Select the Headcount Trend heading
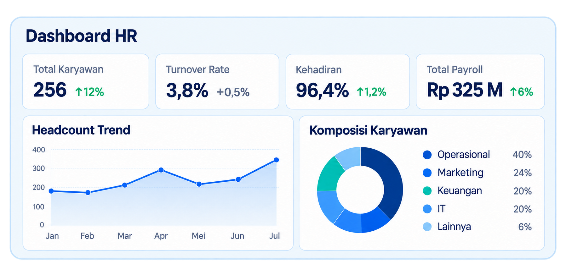The width and height of the screenshot is (566, 275). click(81, 130)
